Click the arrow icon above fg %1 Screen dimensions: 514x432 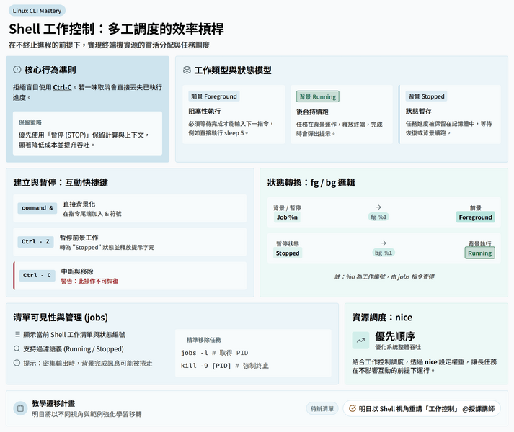[x=378, y=207]
